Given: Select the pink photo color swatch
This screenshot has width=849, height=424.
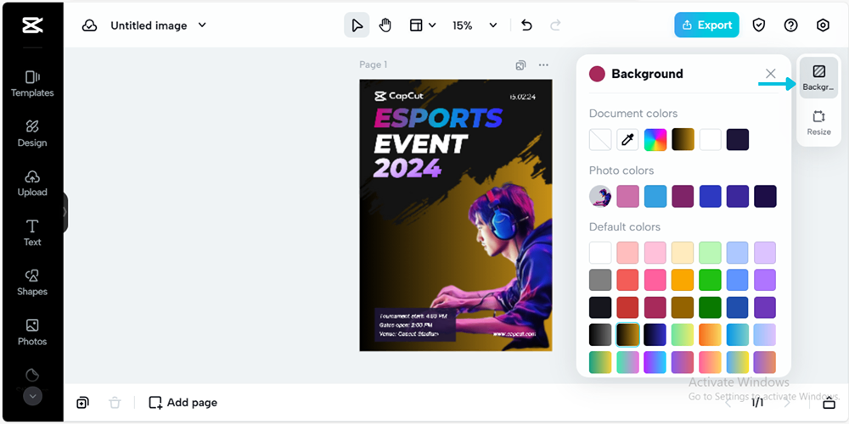Looking at the screenshot, I should coord(627,197).
